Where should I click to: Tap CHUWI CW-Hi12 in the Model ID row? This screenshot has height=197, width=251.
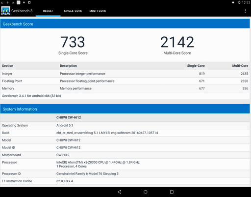click(68, 147)
